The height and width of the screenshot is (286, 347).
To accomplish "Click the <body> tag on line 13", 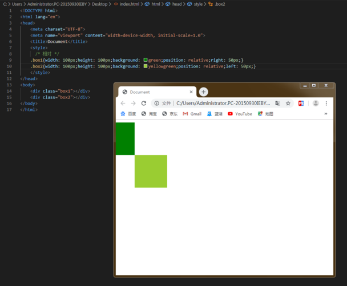I will 27,85.
